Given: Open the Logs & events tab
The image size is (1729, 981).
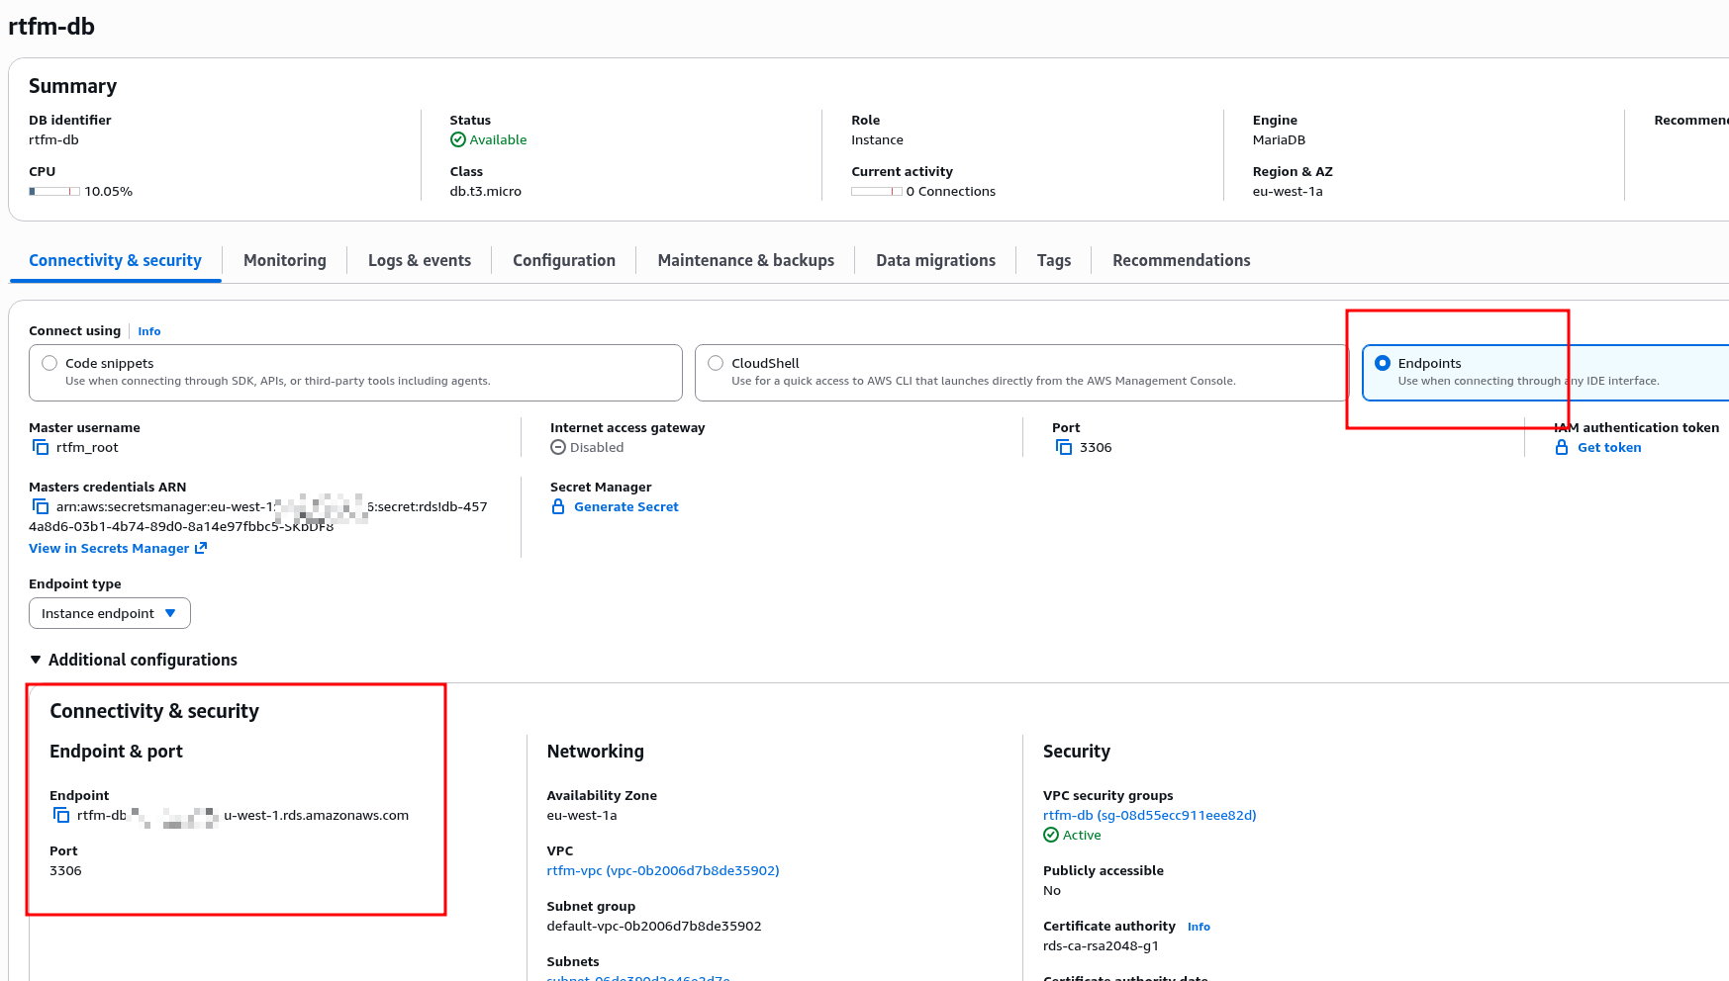Looking at the screenshot, I should pos(419,261).
